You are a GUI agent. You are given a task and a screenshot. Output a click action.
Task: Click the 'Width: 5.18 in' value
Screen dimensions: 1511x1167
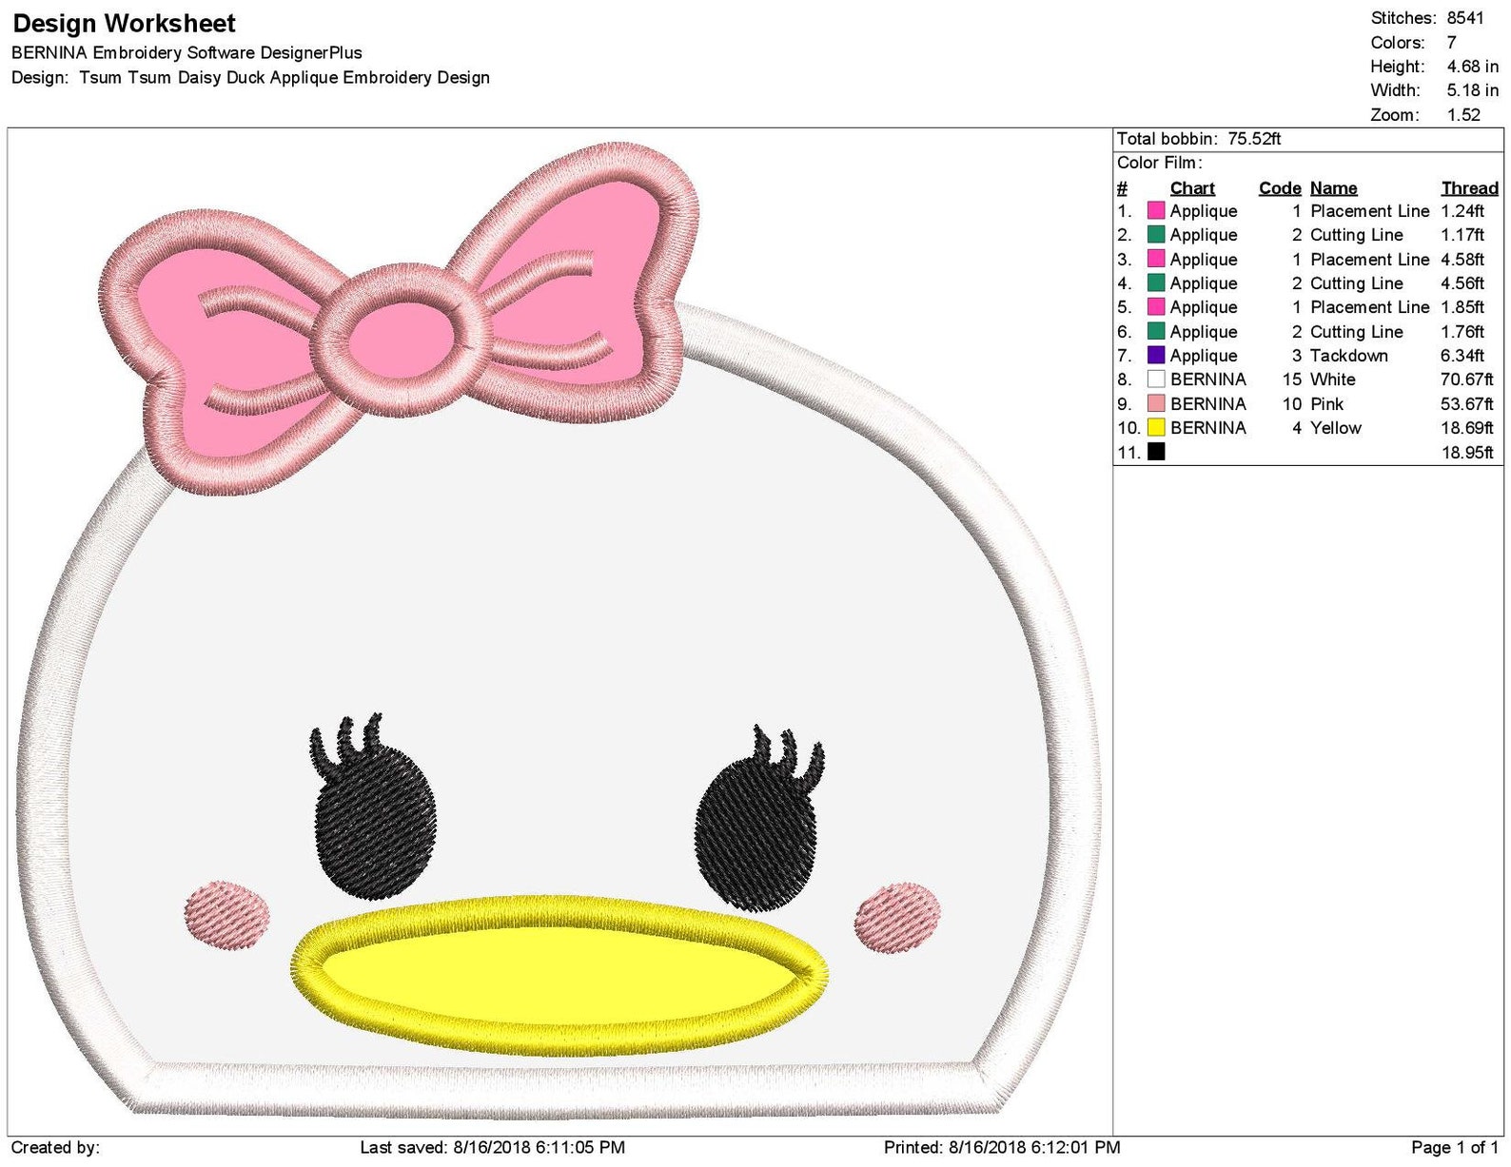pos(1435,90)
